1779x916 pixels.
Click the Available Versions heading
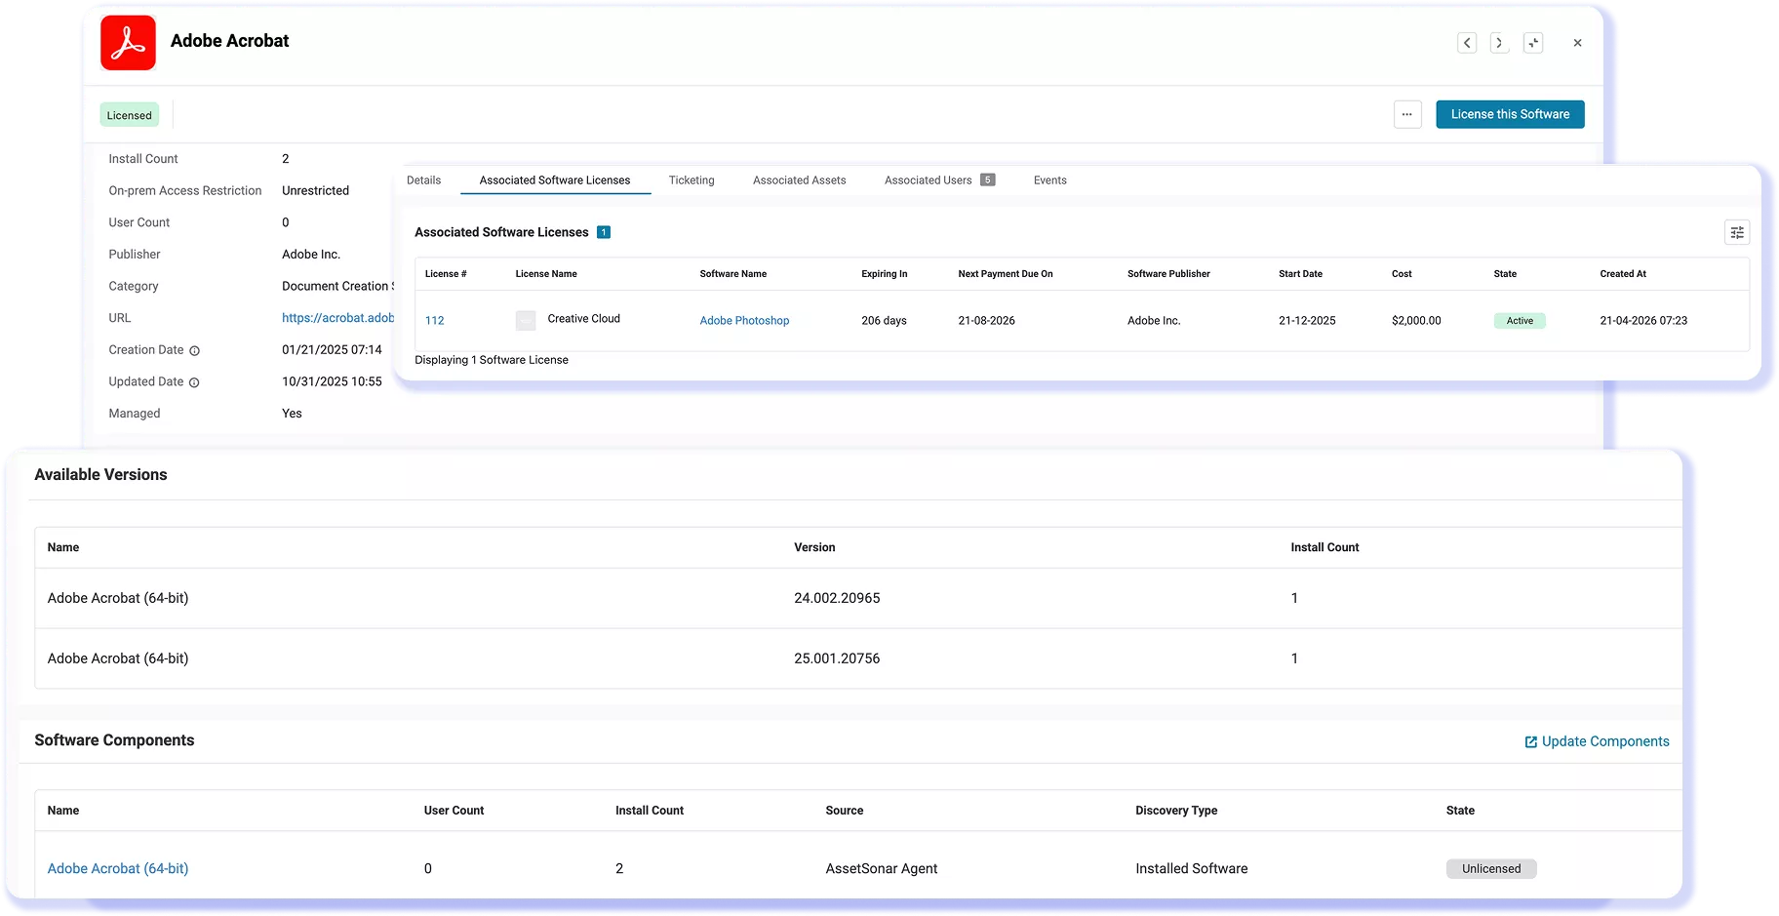pyautogui.click(x=100, y=475)
